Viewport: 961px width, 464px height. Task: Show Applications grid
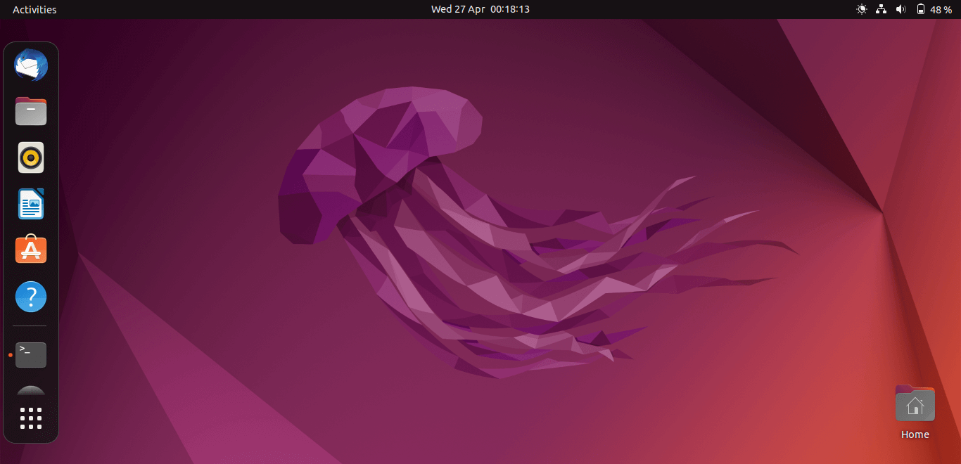click(x=31, y=418)
